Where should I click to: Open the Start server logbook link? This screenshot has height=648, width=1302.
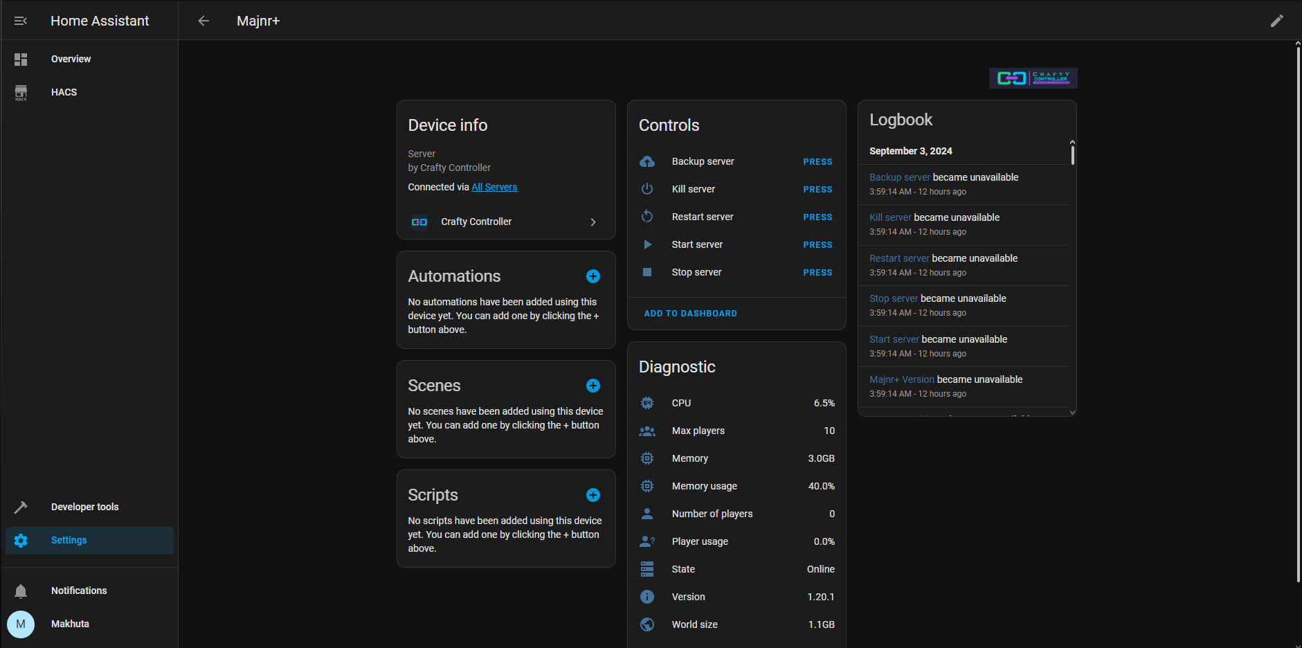(x=894, y=340)
